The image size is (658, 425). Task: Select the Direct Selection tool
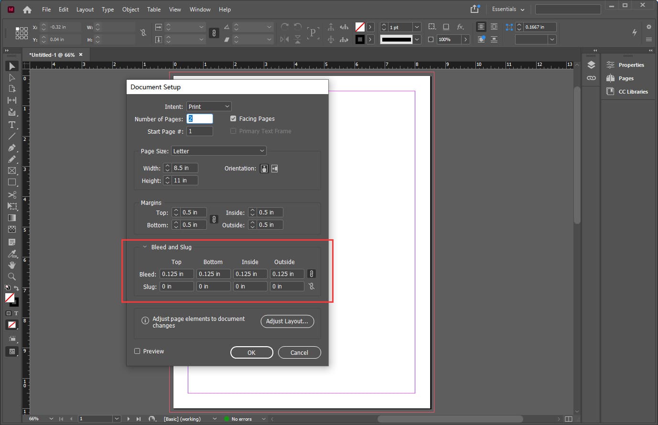pos(12,77)
